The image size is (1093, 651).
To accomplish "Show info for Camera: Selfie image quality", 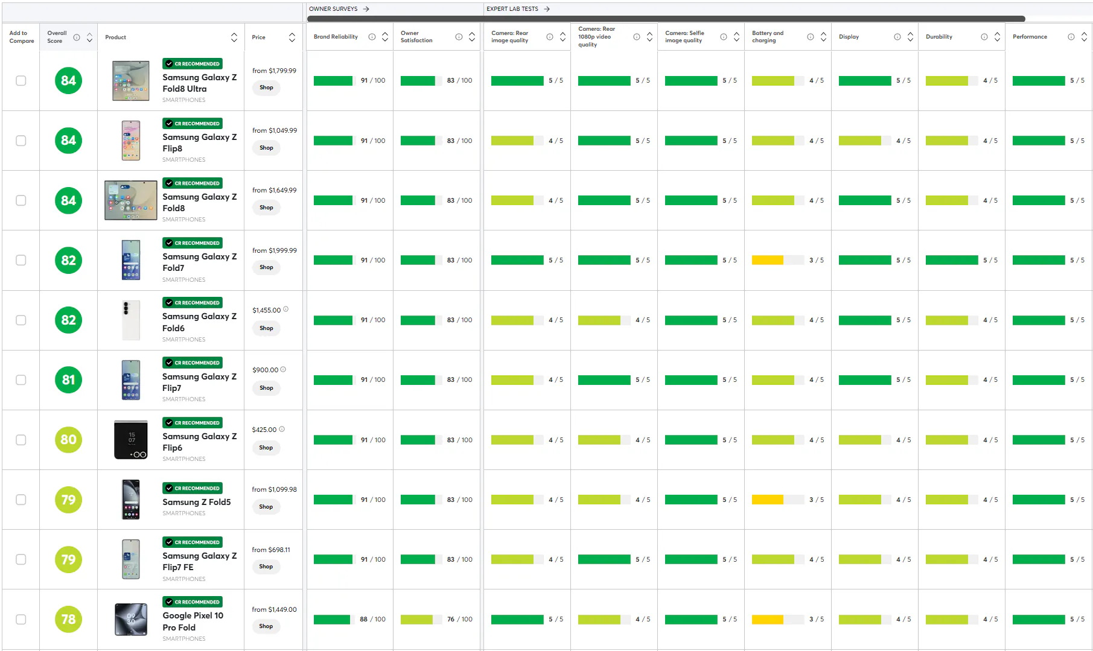I will pos(724,37).
